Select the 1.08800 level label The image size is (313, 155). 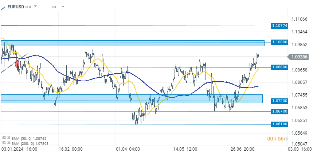(x=279, y=67)
